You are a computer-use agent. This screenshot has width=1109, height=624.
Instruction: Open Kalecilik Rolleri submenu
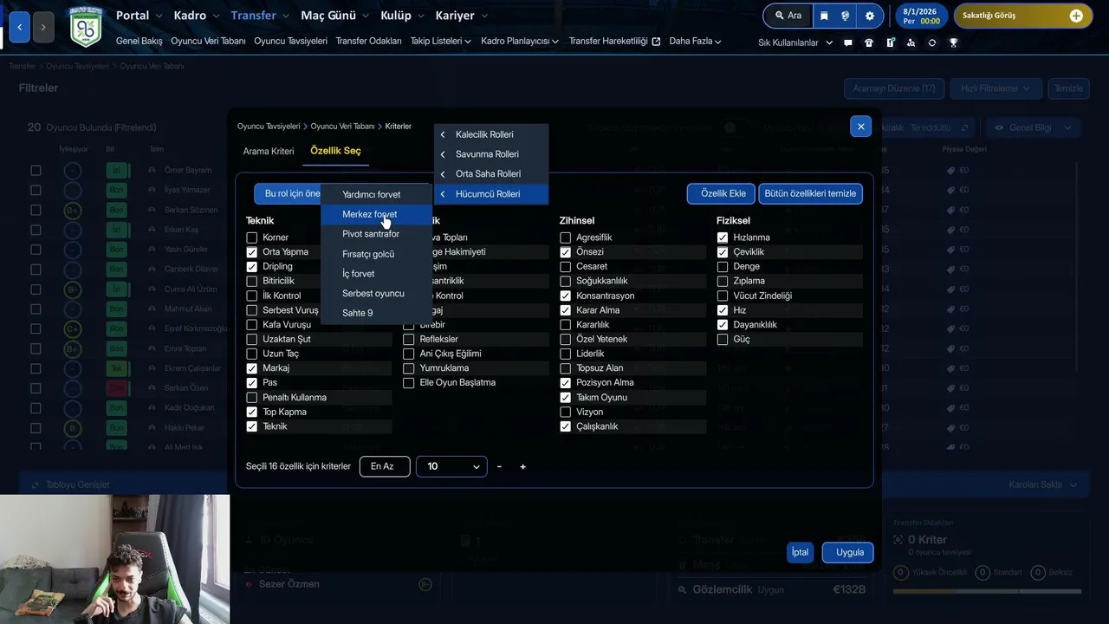491,134
